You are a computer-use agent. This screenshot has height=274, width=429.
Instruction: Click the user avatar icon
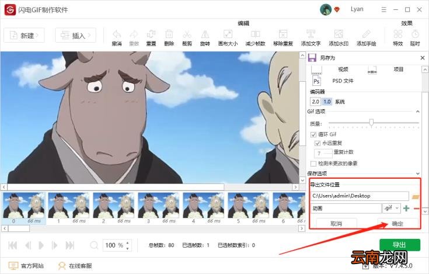(x=326, y=10)
